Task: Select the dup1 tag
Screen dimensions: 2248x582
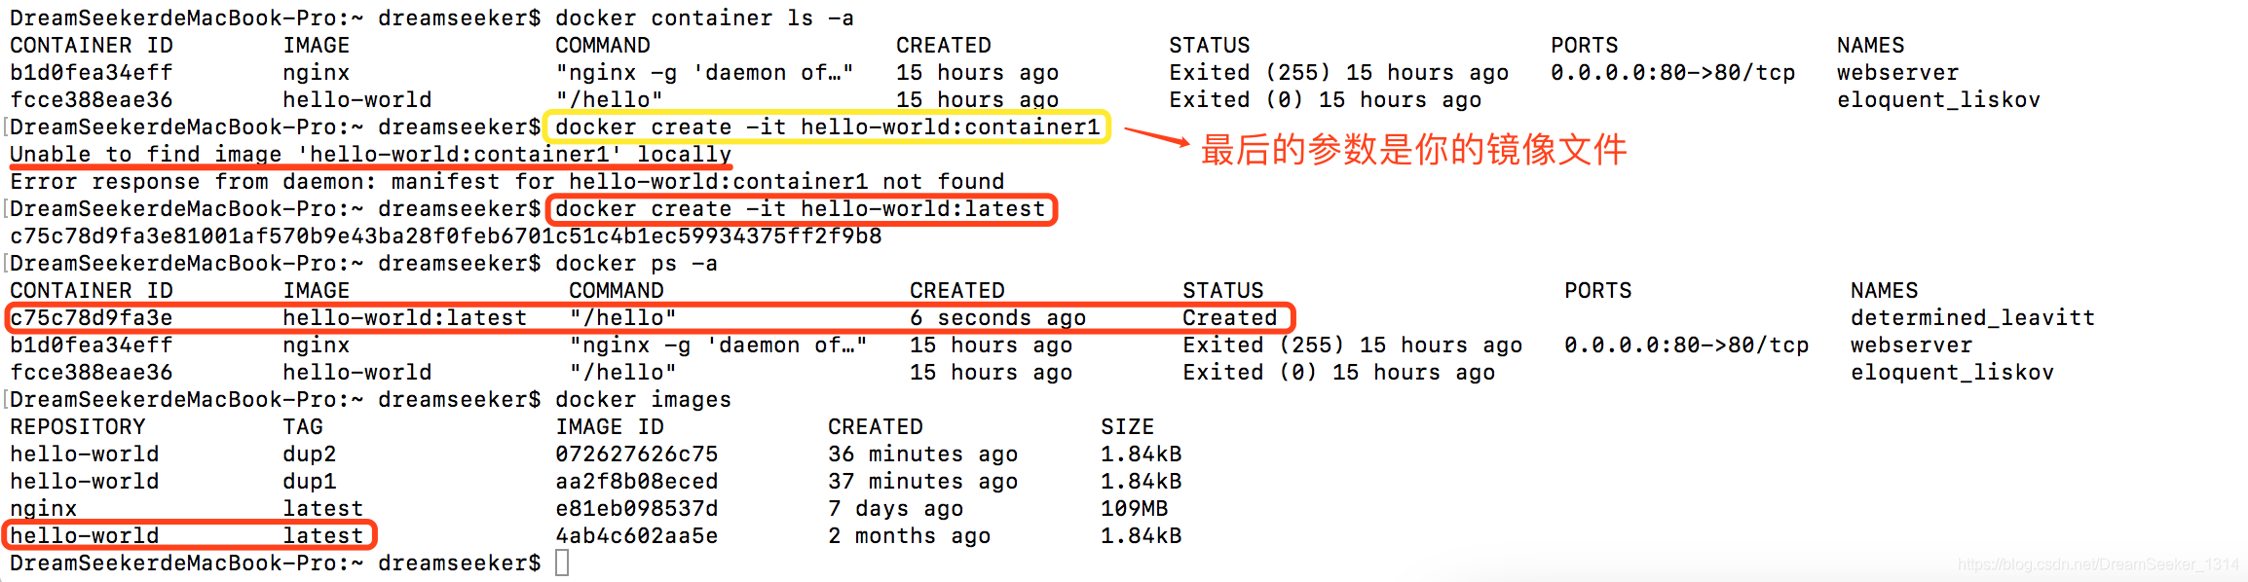Action: click(x=309, y=482)
